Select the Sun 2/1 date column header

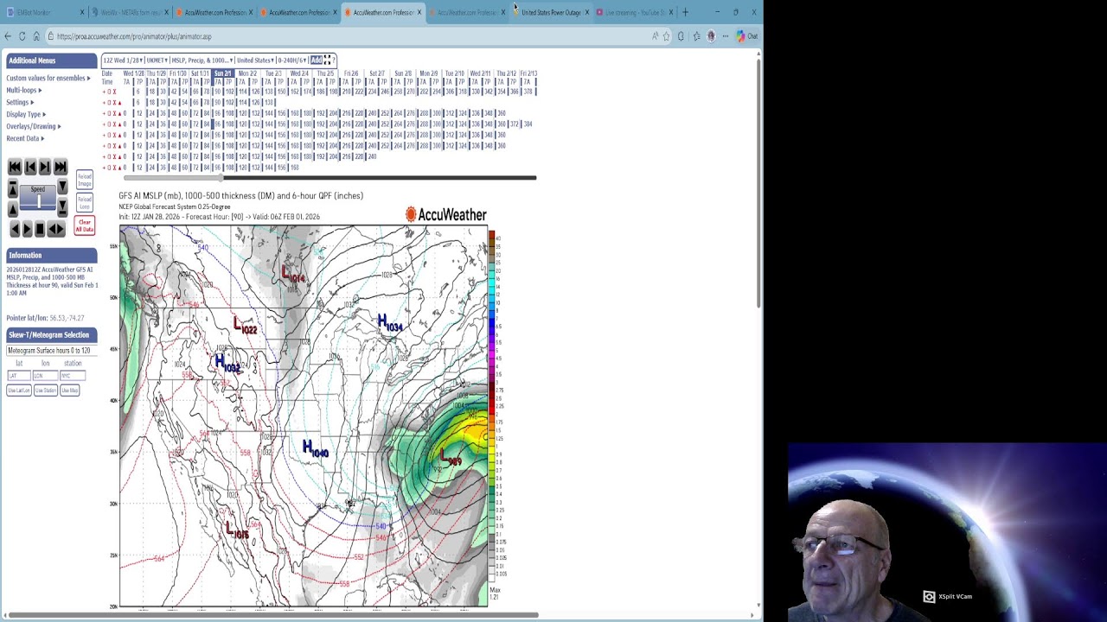(223, 73)
